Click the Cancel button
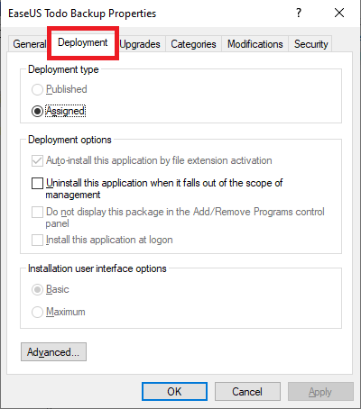The width and height of the screenshot is (361, 409). tap(247, 392)
